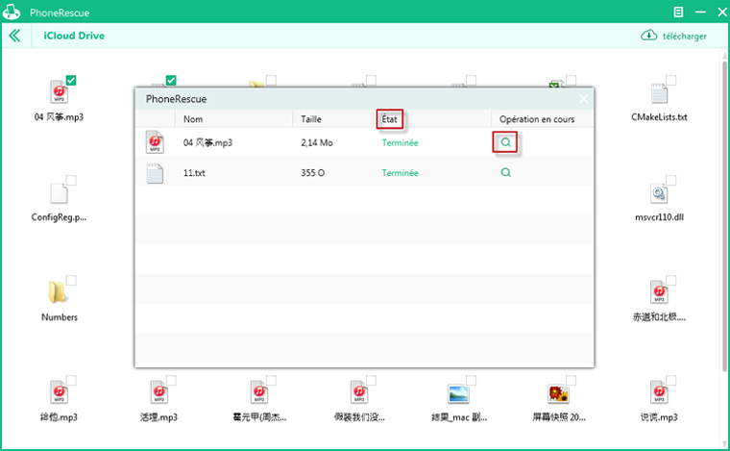
Task: Click the 355 O size cell
Action: [x=312, y=173]
